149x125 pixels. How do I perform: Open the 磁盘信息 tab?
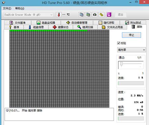36,27
